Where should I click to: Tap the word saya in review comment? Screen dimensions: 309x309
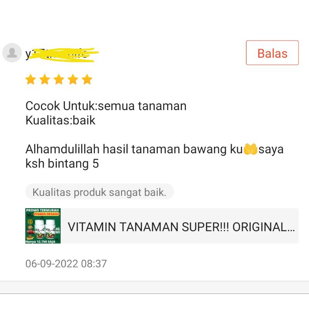(x=271, y=149)
